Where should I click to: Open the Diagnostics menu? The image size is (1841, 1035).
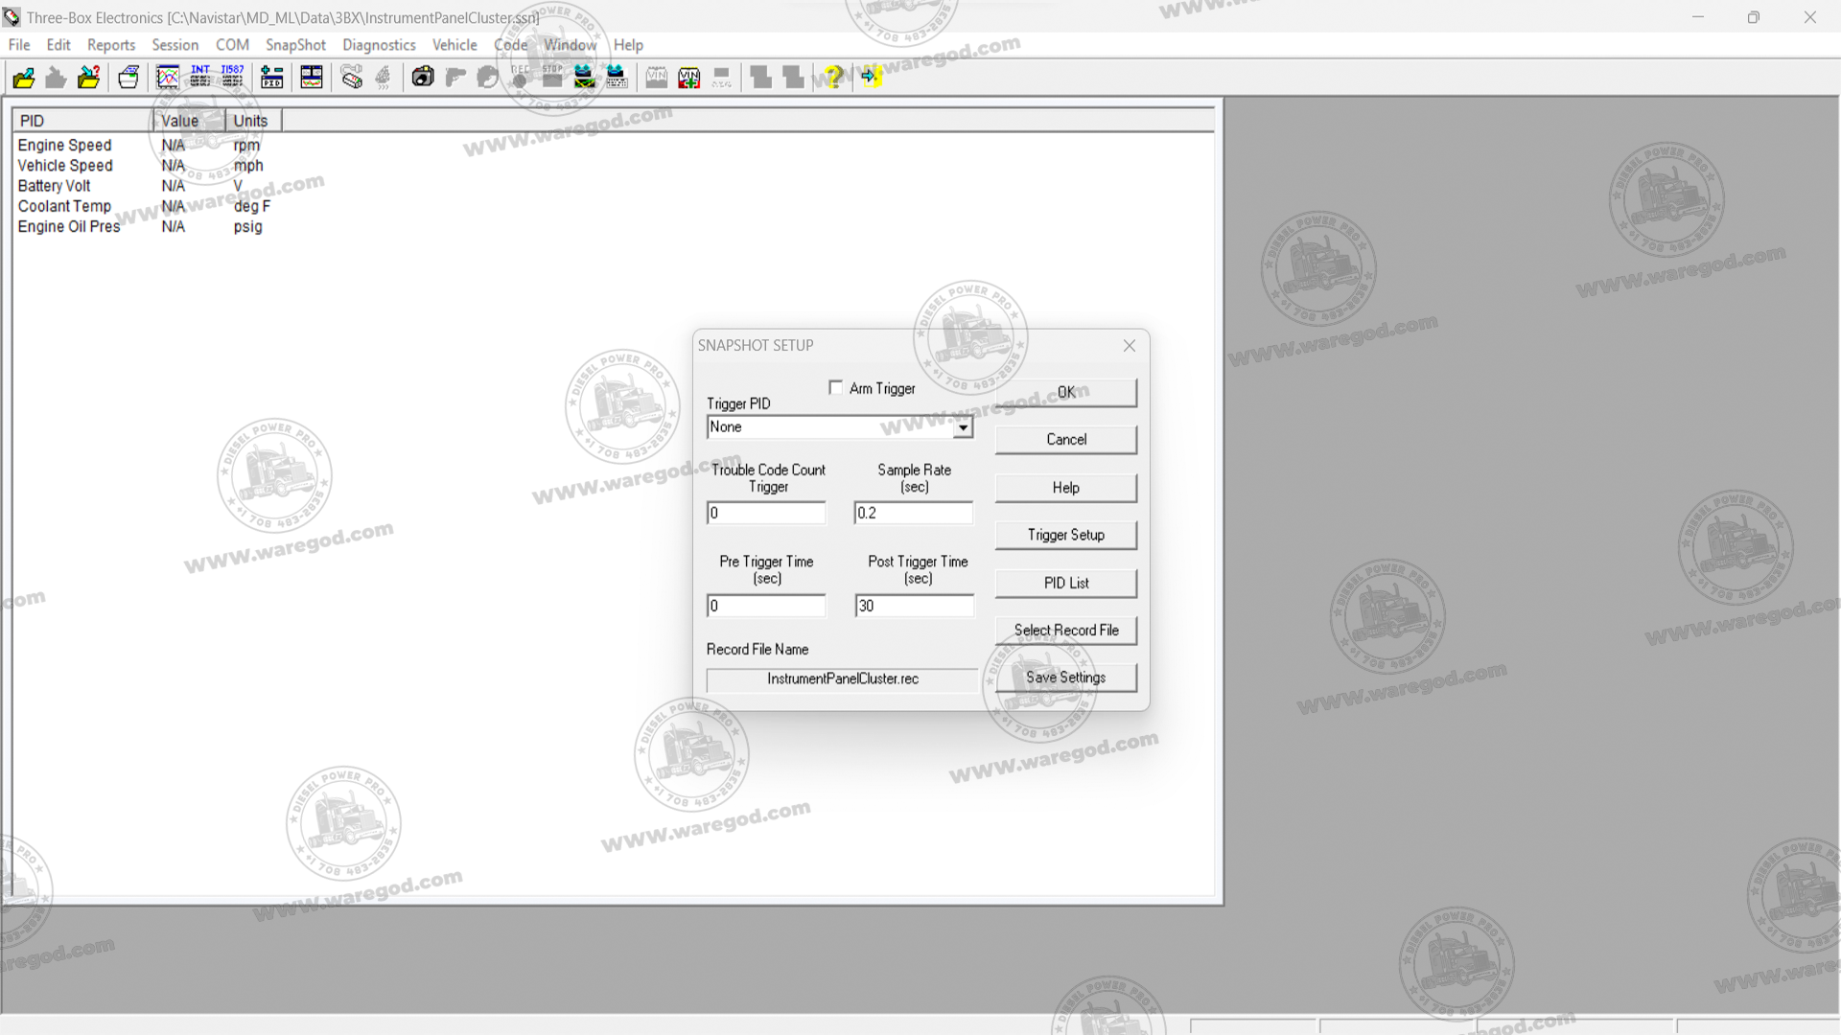tap(379, 45)
